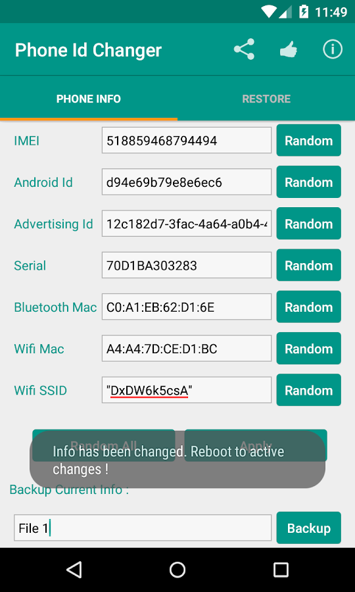
Task: Randomize the Serial number
Action: click(x=308, y=265)
